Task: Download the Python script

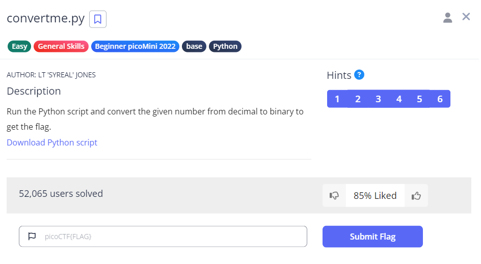Action: coord(52,142)
